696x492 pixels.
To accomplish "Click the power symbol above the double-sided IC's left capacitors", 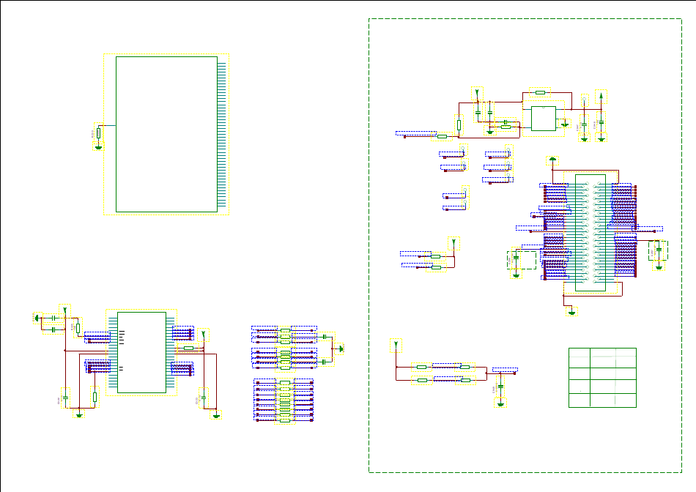I will click(64, 310).
